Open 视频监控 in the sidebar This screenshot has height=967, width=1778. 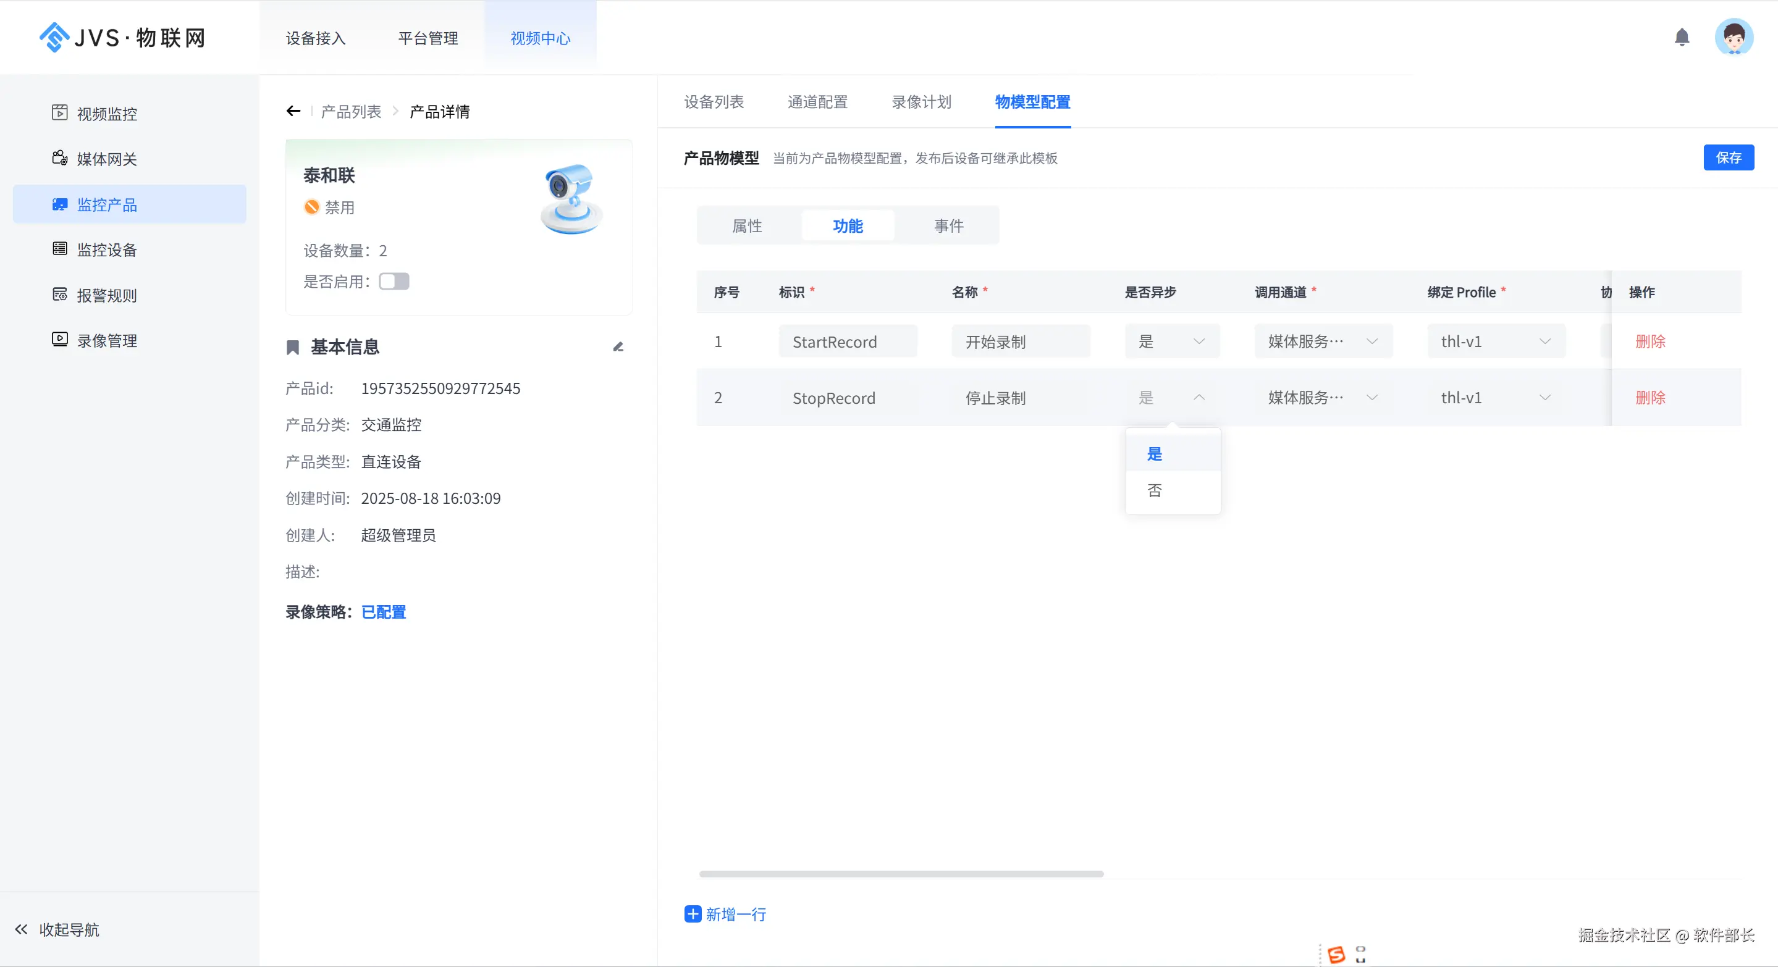[106, 114]
